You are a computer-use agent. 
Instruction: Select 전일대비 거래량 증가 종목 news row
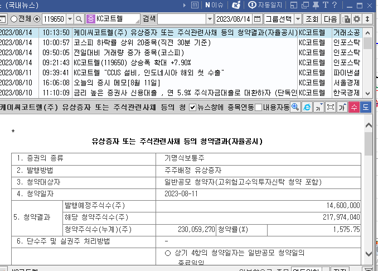tap(181, 52)
